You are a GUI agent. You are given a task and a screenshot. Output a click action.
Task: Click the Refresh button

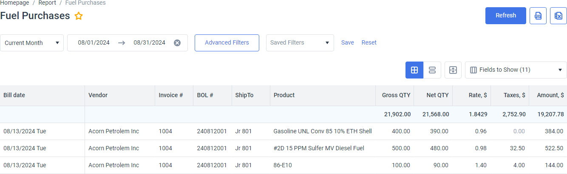[x=506, y=16]
